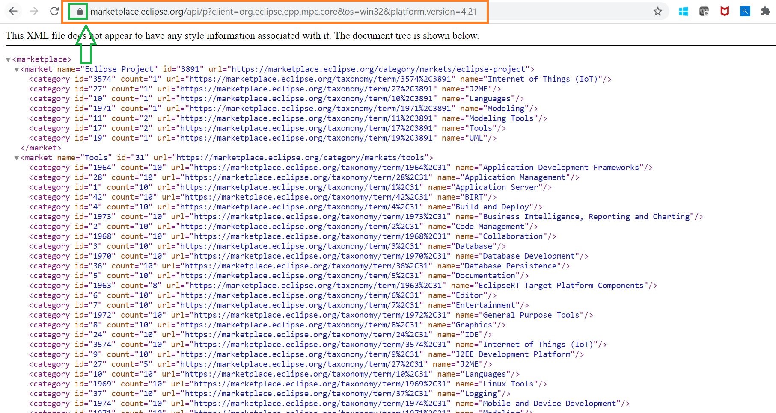The width and height of the screenshot is (776, 413).
Task: Select the UML category row
Action: 263,138
